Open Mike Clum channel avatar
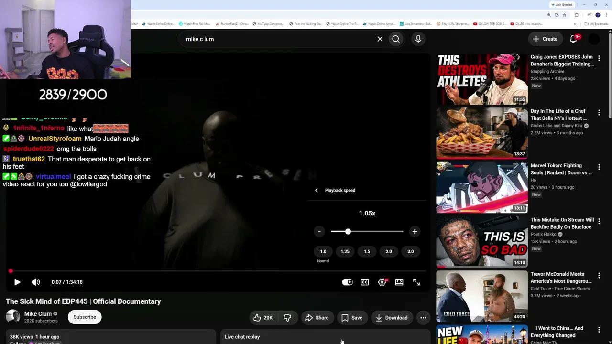 pos(13,317)
